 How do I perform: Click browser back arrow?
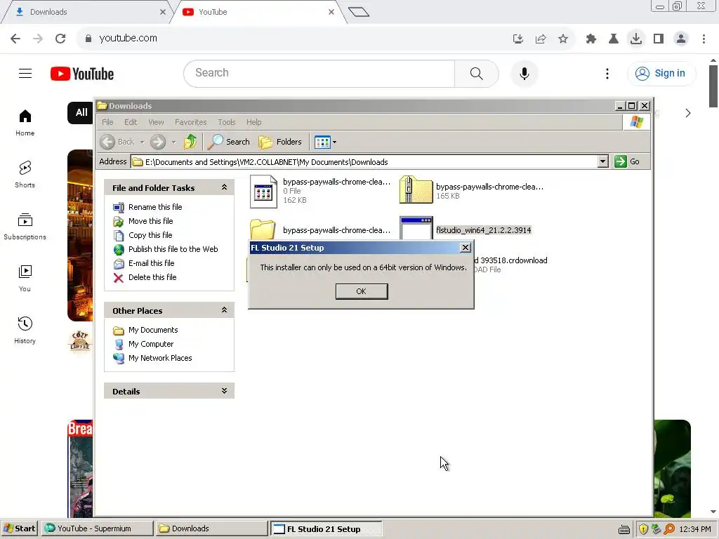tap(15, 39)
